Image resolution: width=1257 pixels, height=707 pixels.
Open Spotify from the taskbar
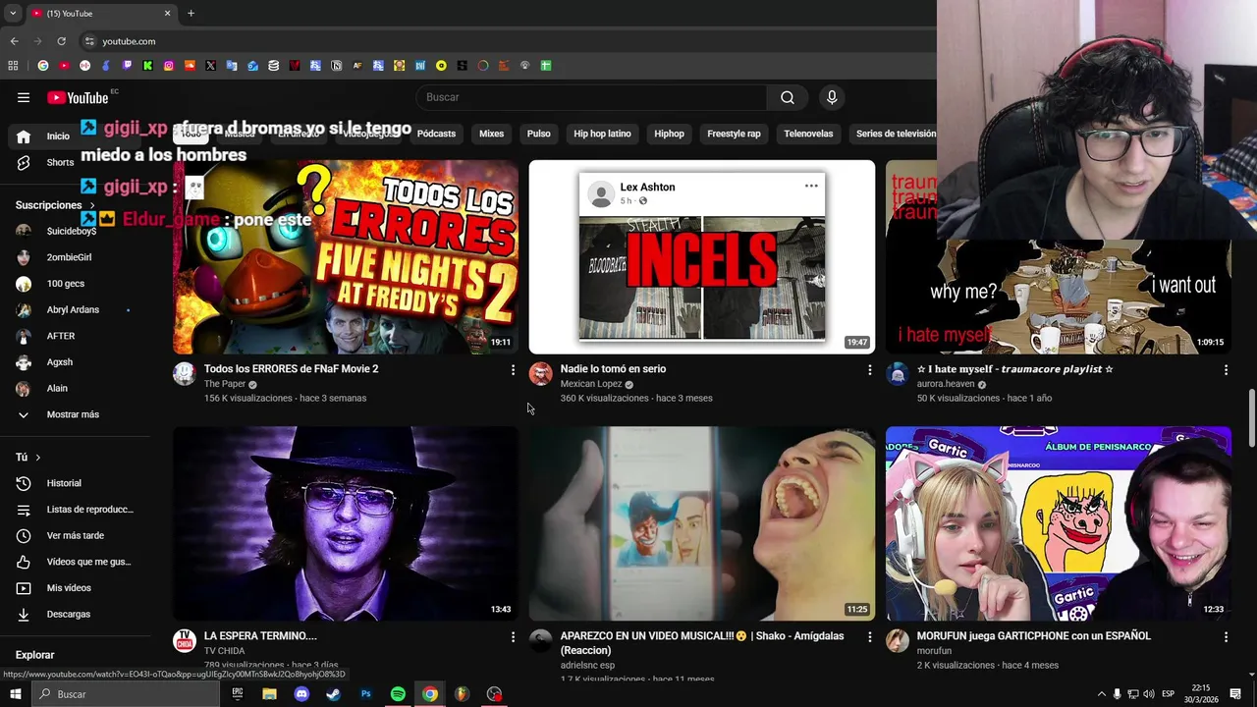click(398, 694)
